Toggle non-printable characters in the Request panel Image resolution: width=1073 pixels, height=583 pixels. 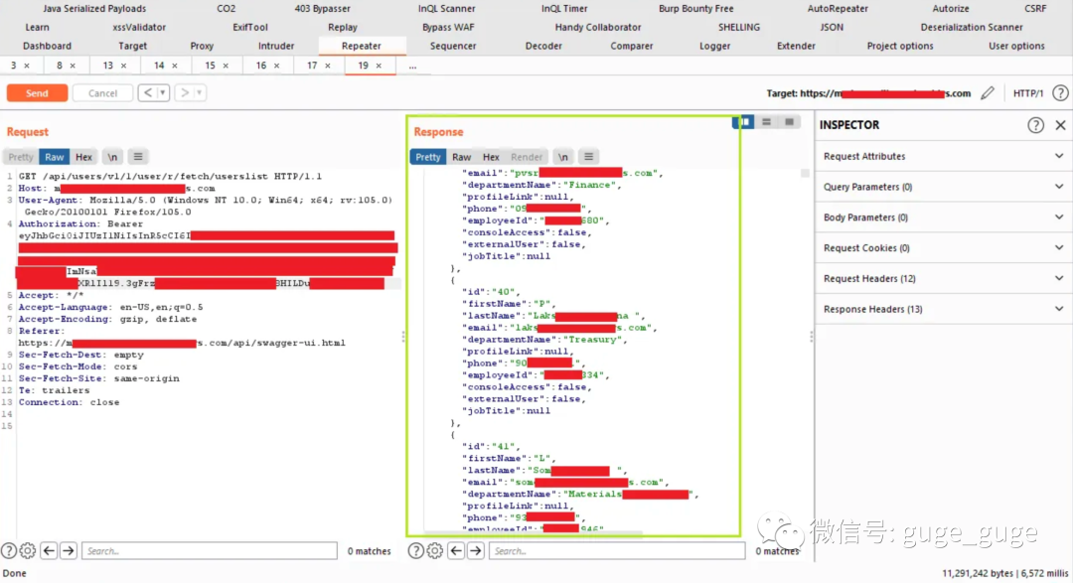[112, 157]
